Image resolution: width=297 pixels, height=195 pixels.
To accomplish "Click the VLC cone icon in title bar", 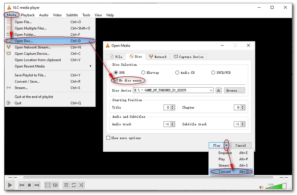I will 9,8.
